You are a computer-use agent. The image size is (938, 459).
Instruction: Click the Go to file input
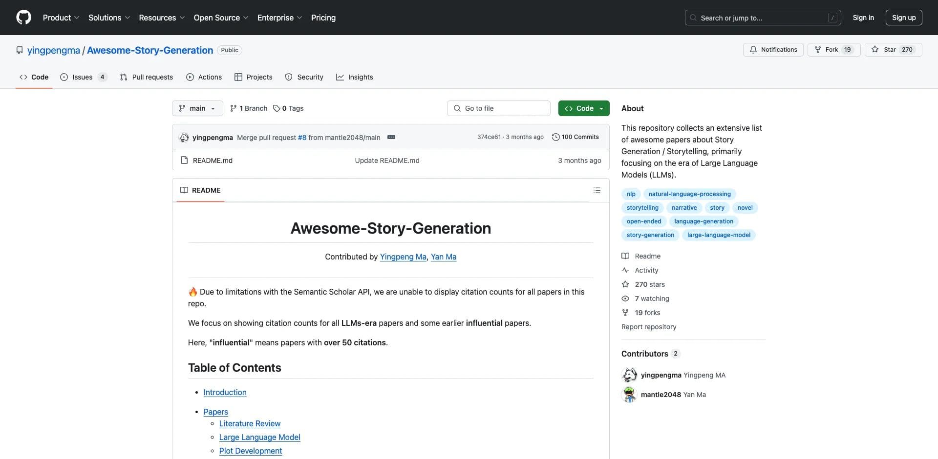point(499,108)
